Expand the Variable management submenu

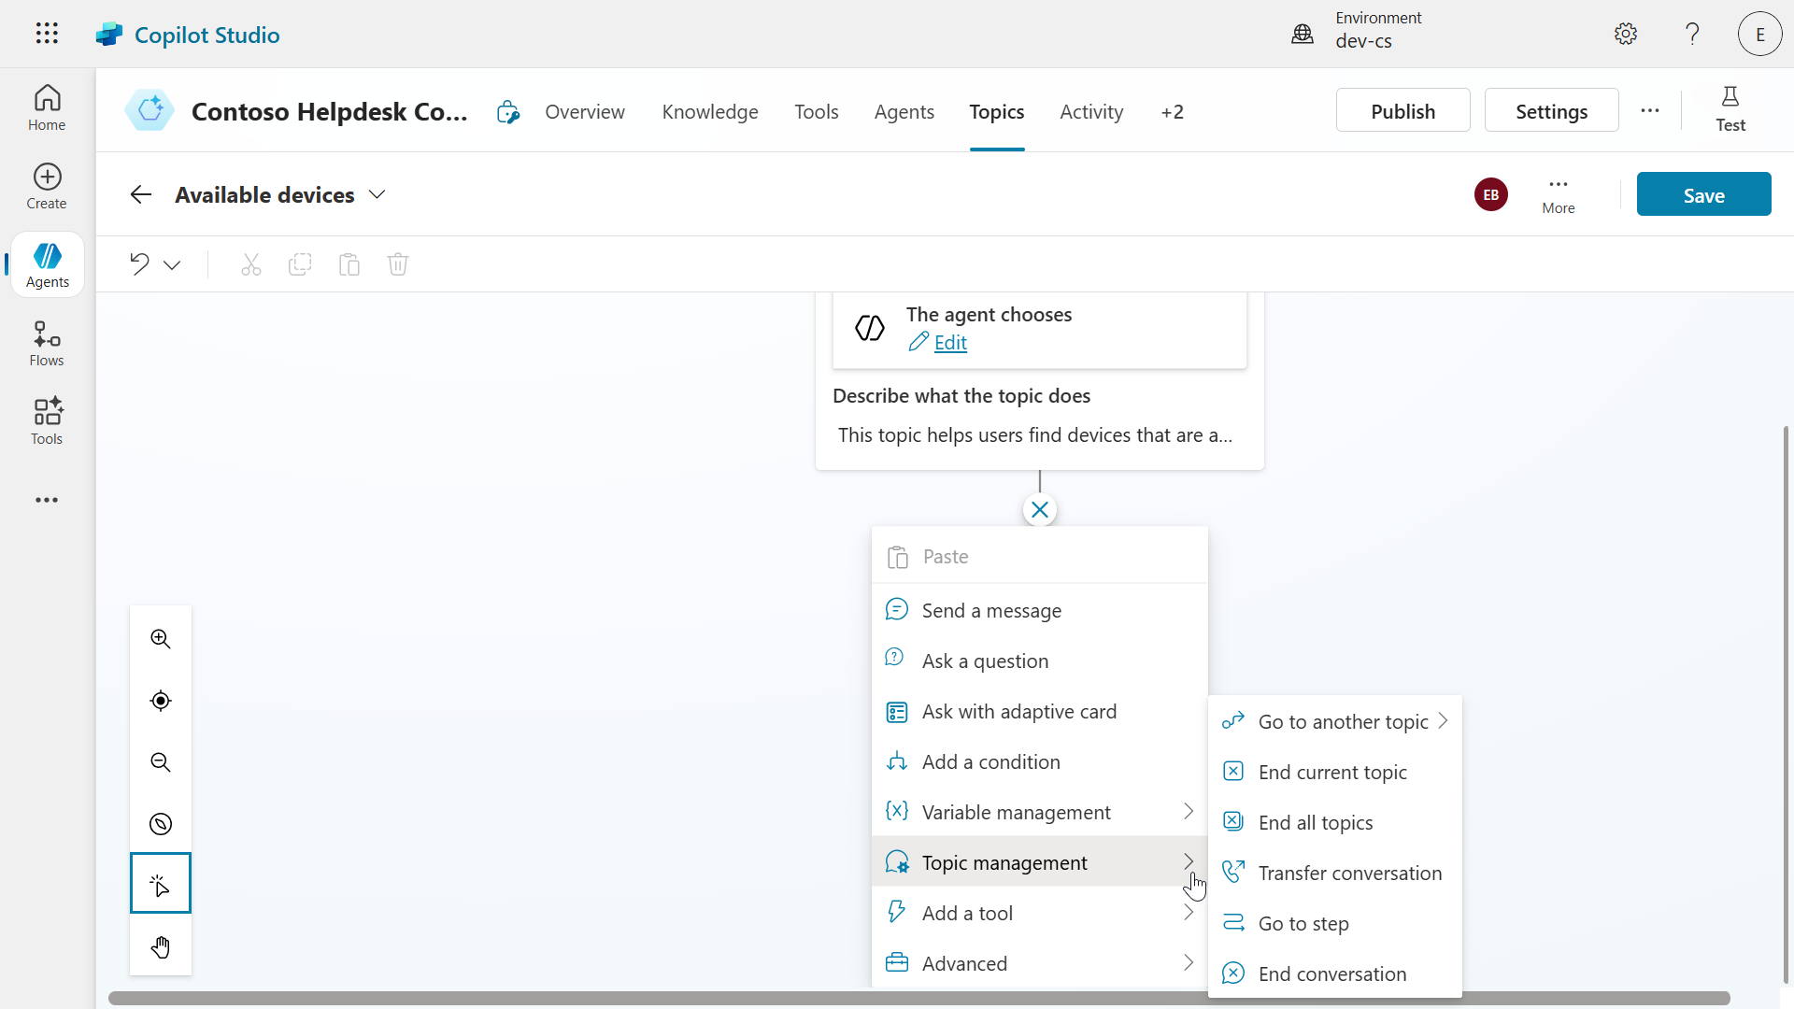(1017, 811)
